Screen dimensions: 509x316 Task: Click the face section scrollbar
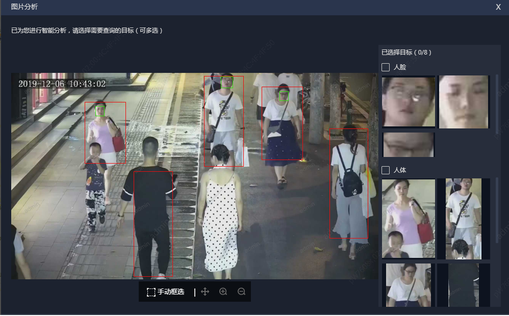(497, 104)
